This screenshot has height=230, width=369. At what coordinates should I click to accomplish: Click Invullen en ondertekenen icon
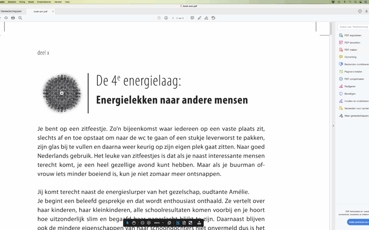pyautogui.click(x=341, y=101)
